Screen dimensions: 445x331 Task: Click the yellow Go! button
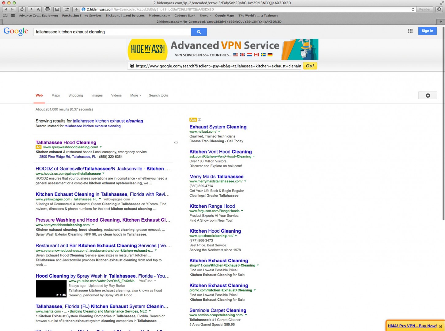tap(310, 66)
